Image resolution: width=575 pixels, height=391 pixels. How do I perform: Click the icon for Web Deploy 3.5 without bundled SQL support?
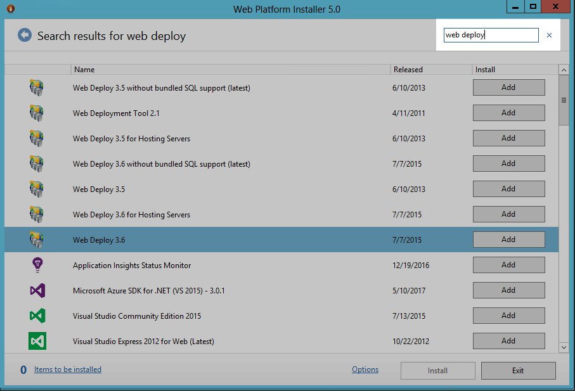[37, 87]
